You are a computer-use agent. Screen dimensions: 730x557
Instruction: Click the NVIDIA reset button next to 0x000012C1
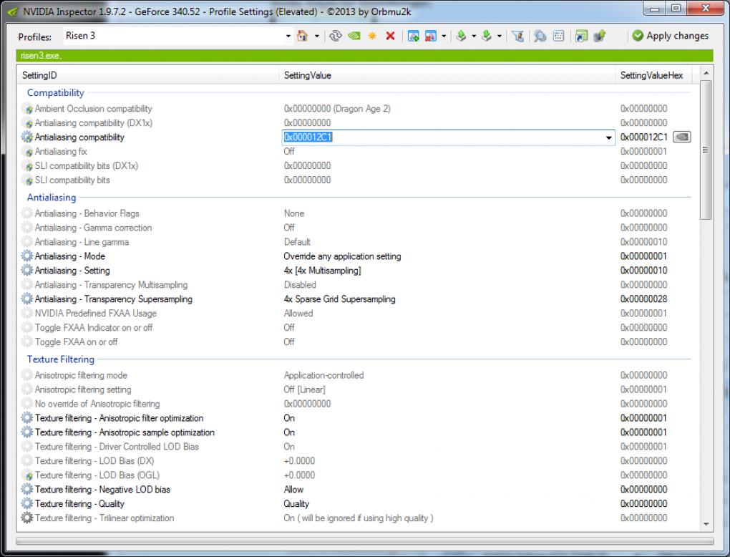click(682, 137)
